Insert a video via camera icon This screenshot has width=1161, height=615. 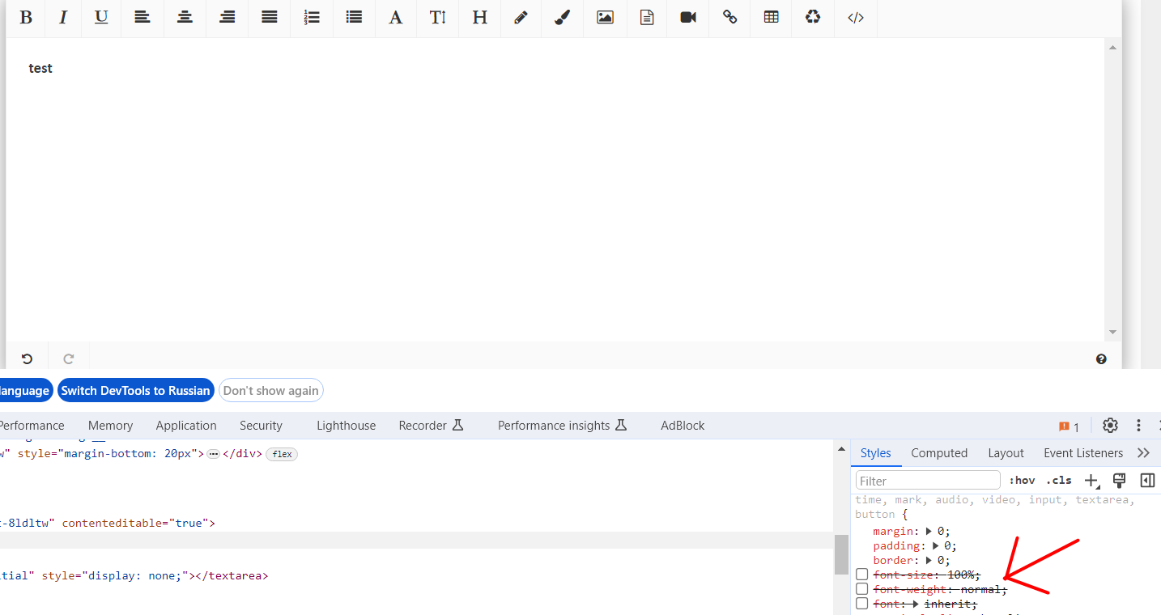[x=688, y=17]
